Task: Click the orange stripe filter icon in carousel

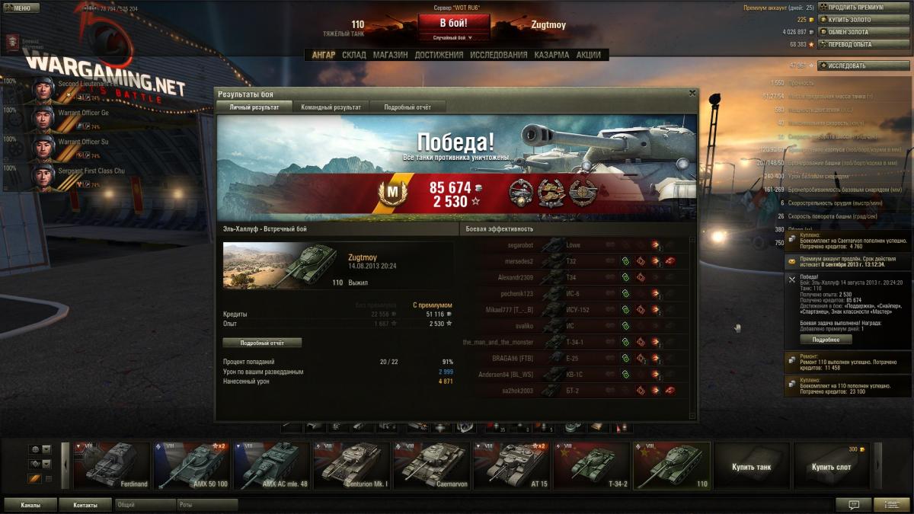Action: (x=34, y=478)
